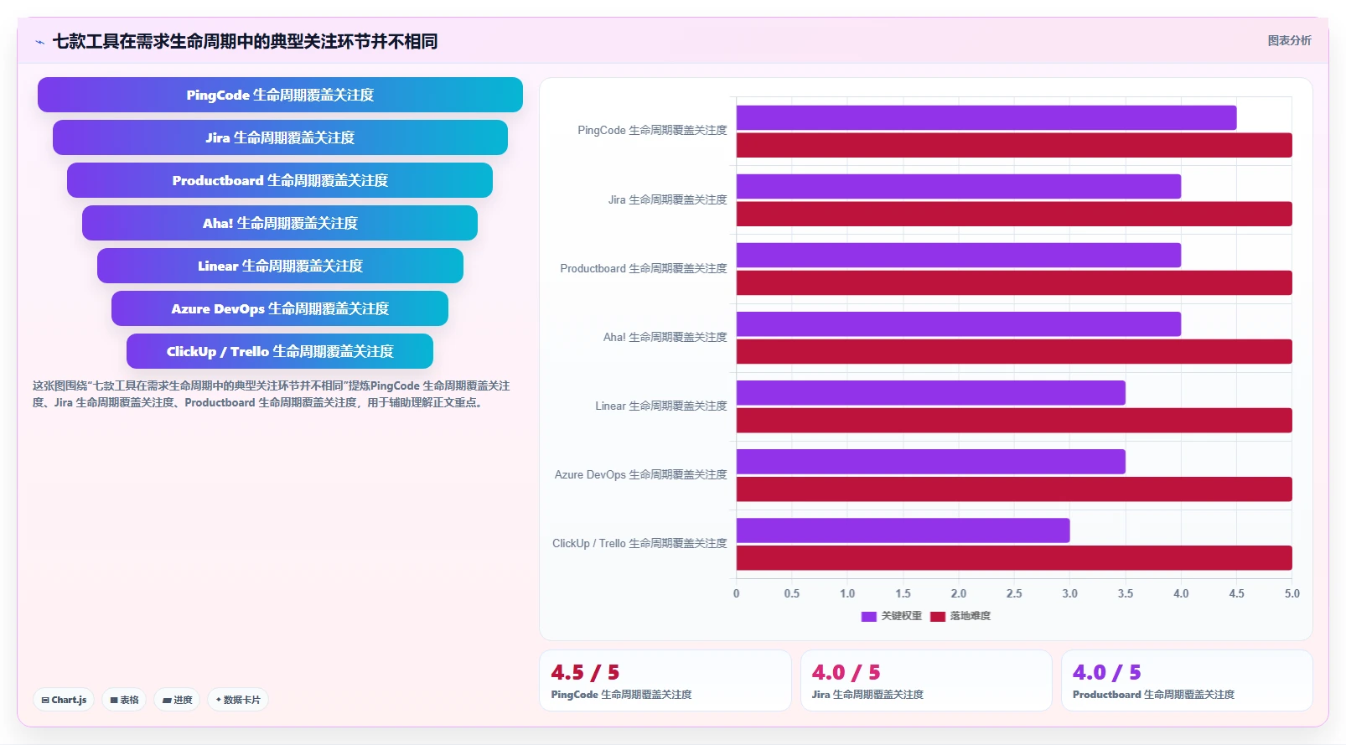Screen dimensions: 1346x745
Task: Click the 数据卡片 tag
Action: (238, 700)
